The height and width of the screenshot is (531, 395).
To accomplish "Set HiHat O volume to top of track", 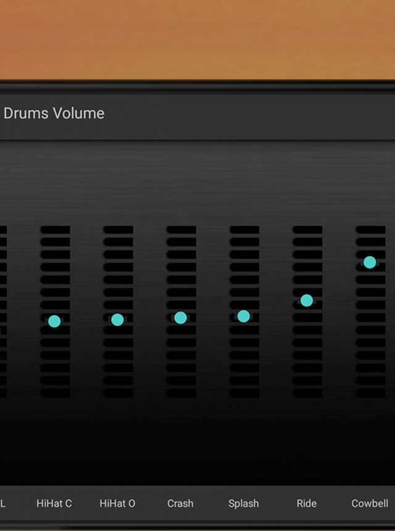I will coord(118,230).
